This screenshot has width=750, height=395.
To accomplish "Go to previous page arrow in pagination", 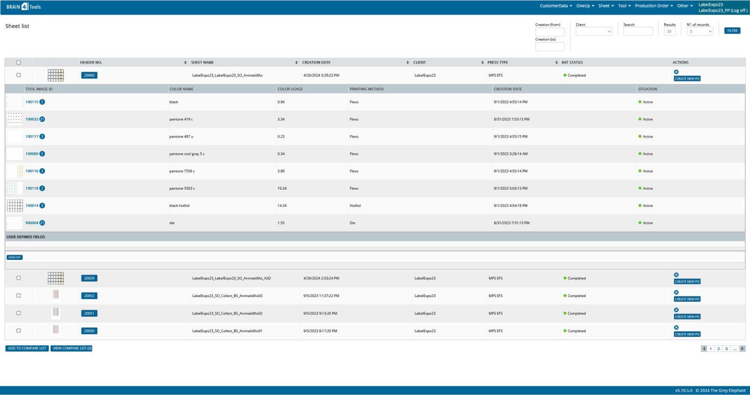I will click(704, 349).
